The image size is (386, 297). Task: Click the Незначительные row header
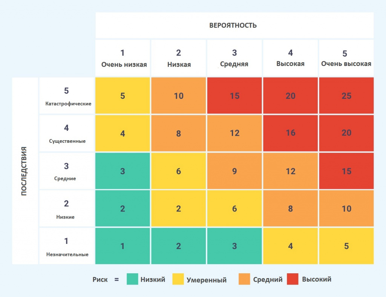coord(66,246)
